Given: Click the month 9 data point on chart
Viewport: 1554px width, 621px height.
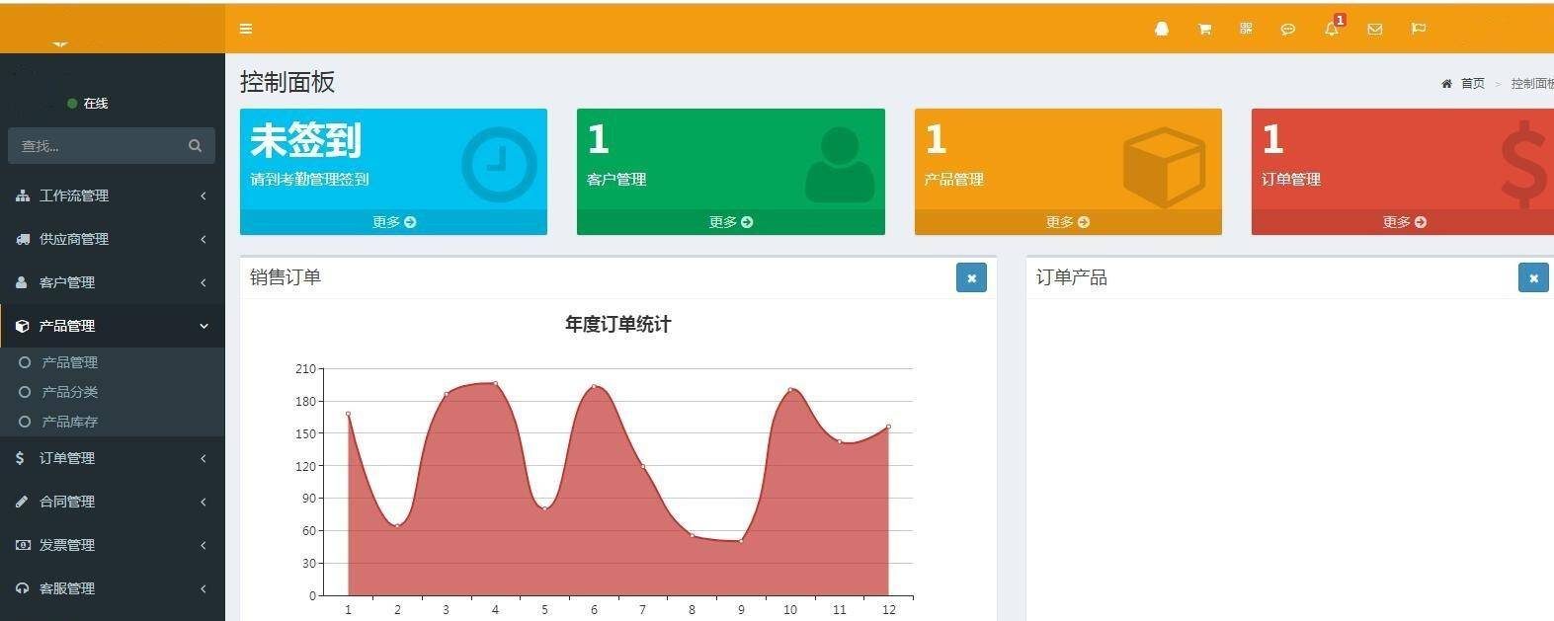Looking at the screenshot, I should (x=741, y=541).
